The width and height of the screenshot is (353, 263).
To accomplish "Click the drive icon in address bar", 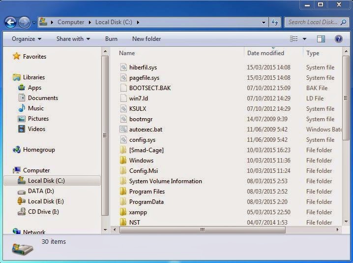I will click(x=43, y=22).
